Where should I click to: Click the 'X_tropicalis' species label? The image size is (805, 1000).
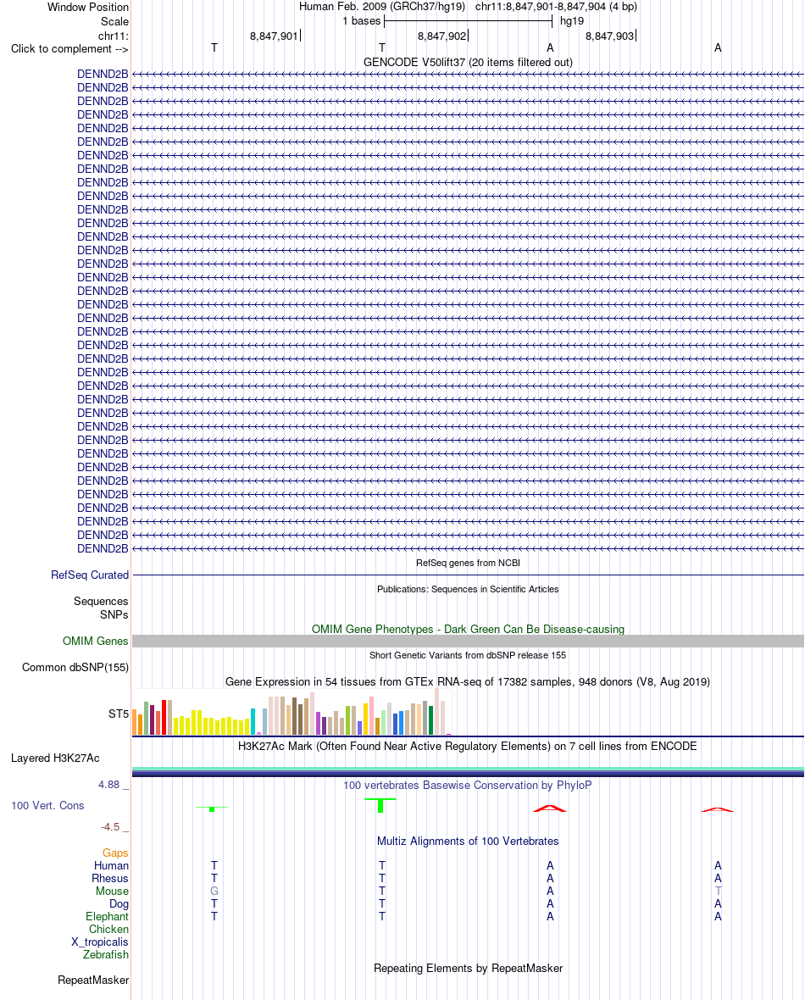(x=100, y=942)
